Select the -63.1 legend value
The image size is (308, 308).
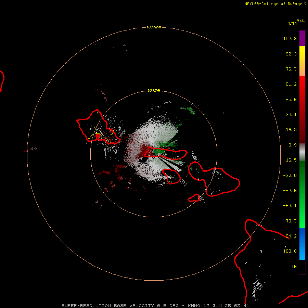(290, 206)
